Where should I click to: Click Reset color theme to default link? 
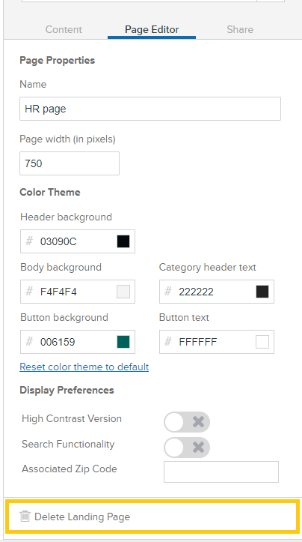pyautogui.click(x=84, y=367)
